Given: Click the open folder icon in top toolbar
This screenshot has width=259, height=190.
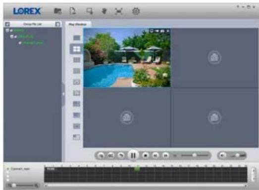Looking at the screenshot, I should point(57,11).
